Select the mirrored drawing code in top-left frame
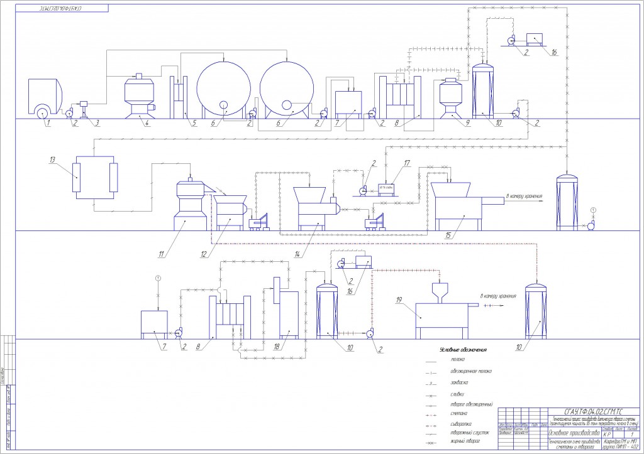Image resolution: width=644 pixels, height=454 pixels. (x=62, y=8)
